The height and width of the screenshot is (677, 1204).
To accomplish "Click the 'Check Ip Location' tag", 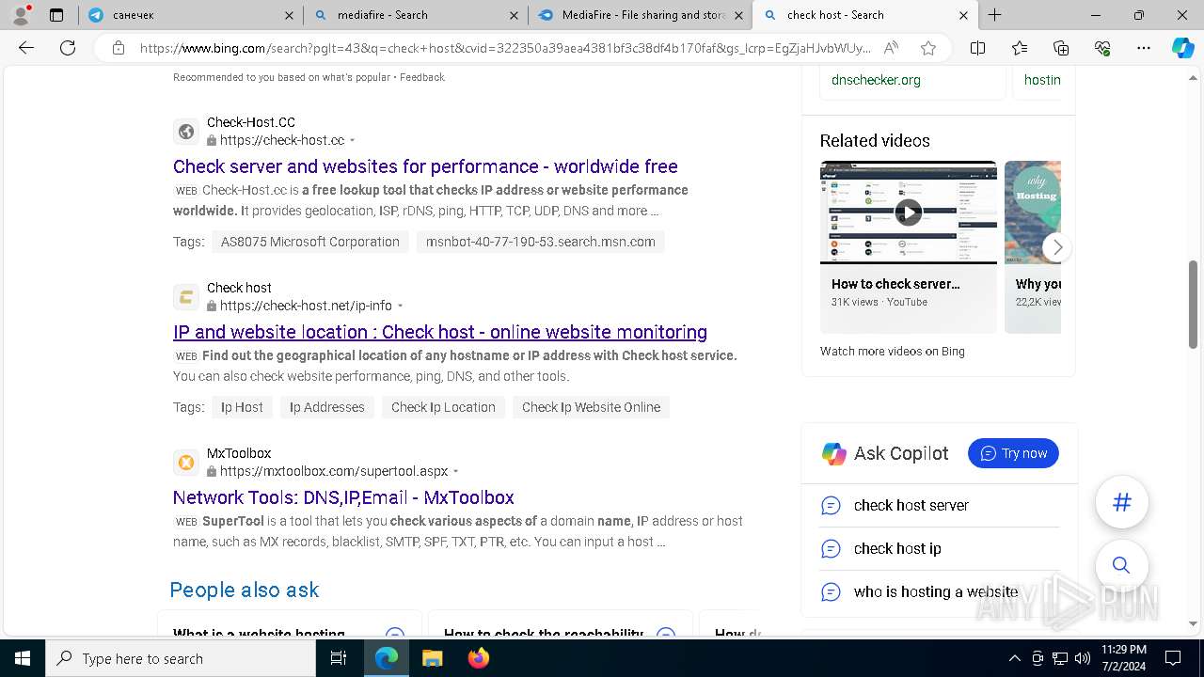I will tap(443, 407).
